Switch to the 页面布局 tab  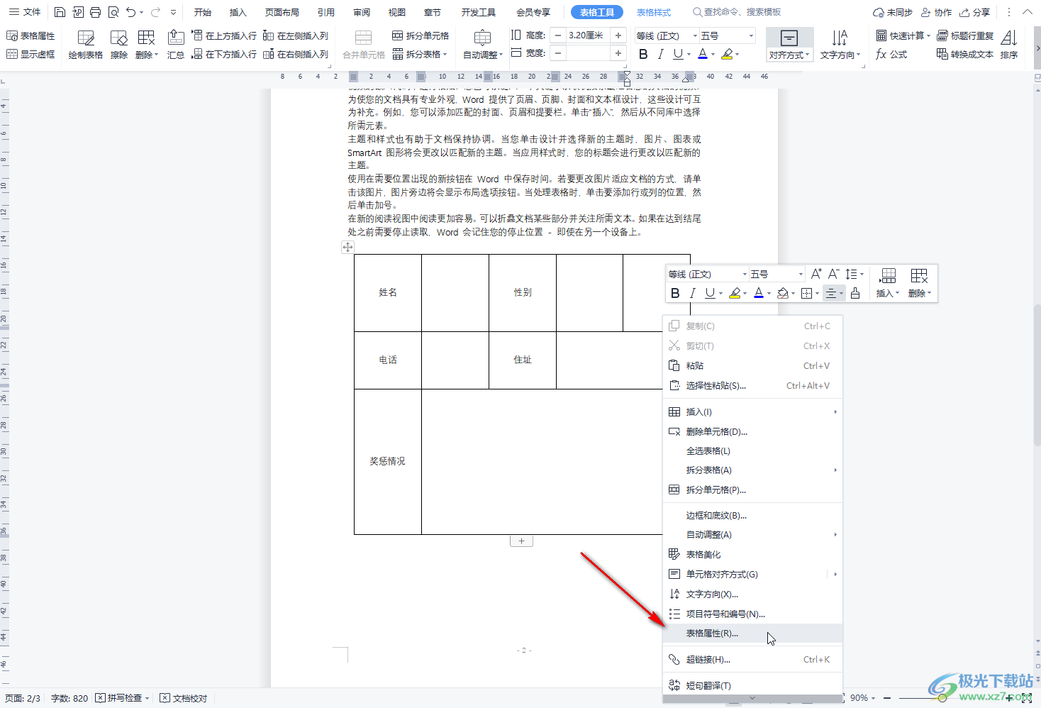(x=282, y=12)
